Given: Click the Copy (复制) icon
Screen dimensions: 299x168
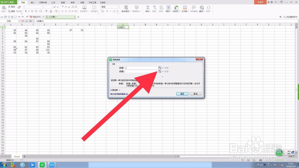Looking at the screenshot, I should click(x=9, y=11).
